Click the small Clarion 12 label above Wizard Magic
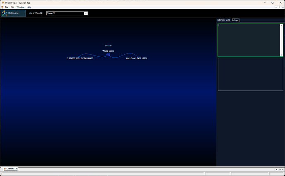285x176 pixels. pyautogui.click(x=108, y=46)
